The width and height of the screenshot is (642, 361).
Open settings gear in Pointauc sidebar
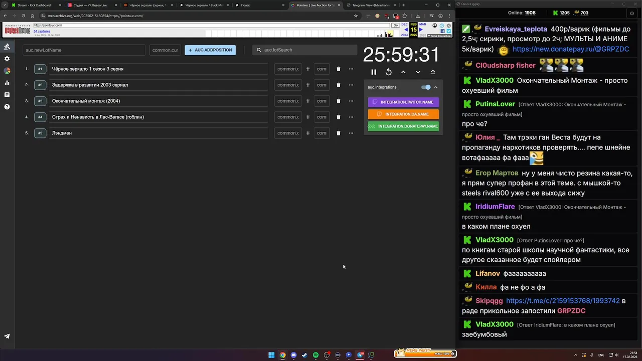[7, 59]
